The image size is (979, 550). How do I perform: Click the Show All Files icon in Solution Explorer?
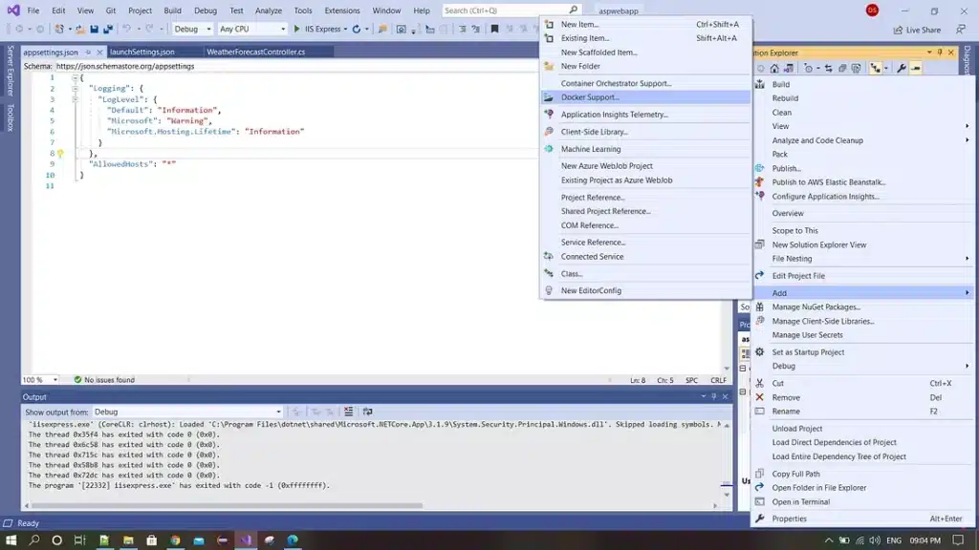point(856,69)
